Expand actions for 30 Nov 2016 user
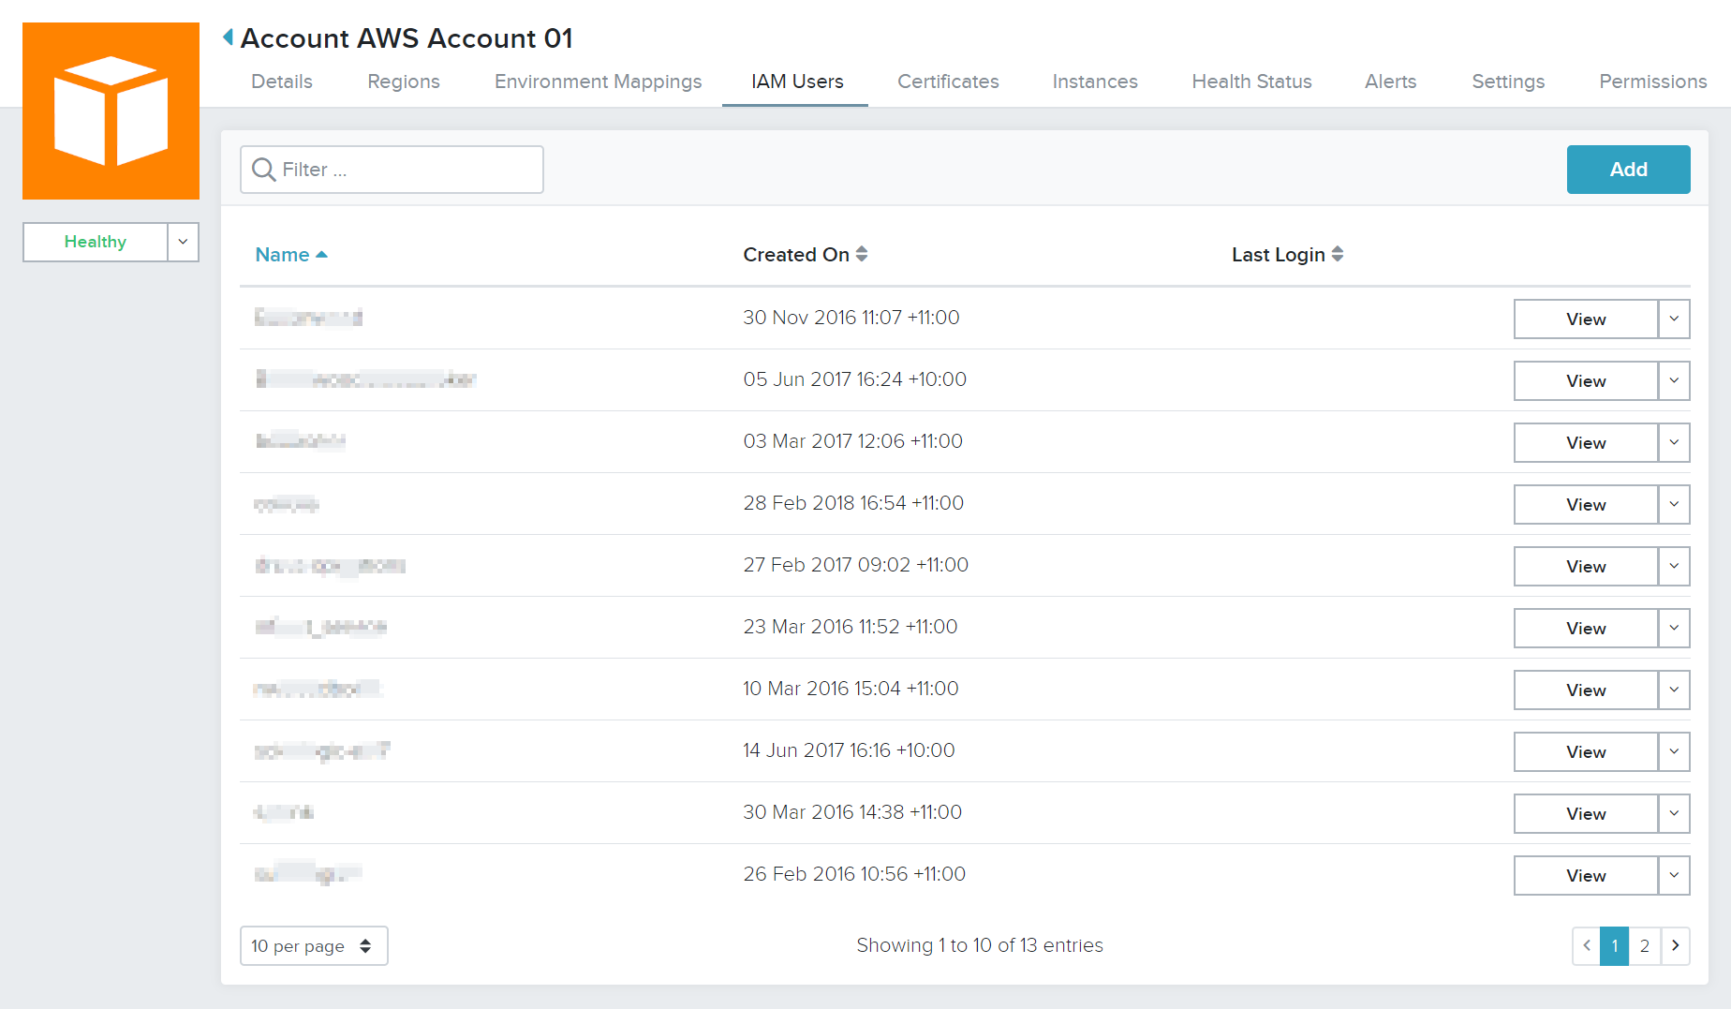Image resolution: width=1731 pixels, height=1009 pixels. 1674,319
